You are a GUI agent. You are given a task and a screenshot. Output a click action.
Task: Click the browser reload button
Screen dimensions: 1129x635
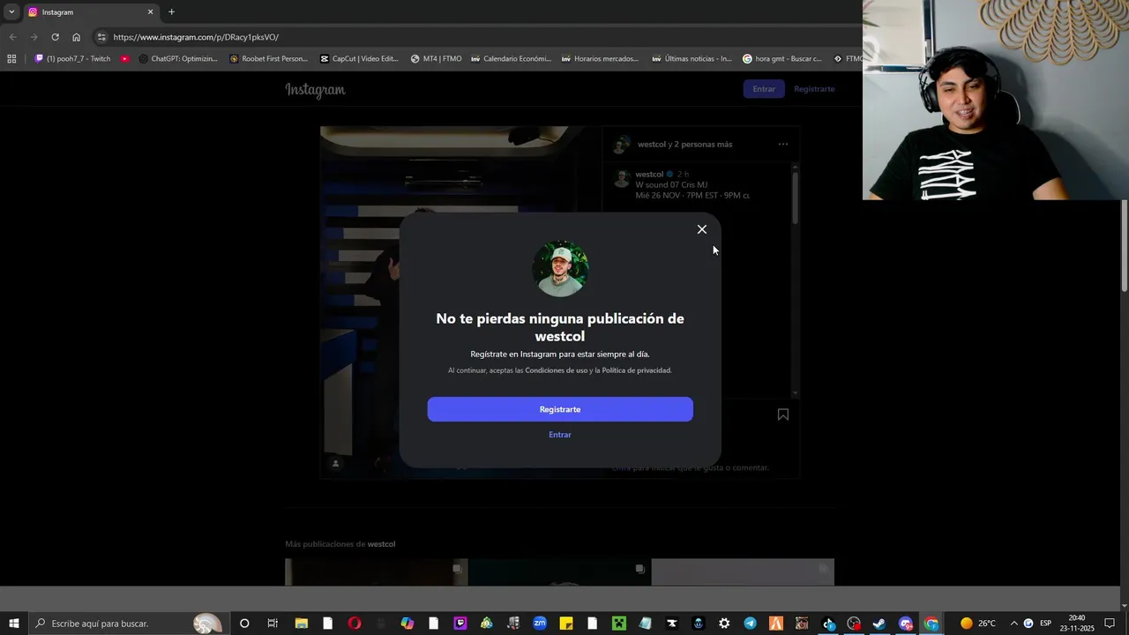(55, 37)
